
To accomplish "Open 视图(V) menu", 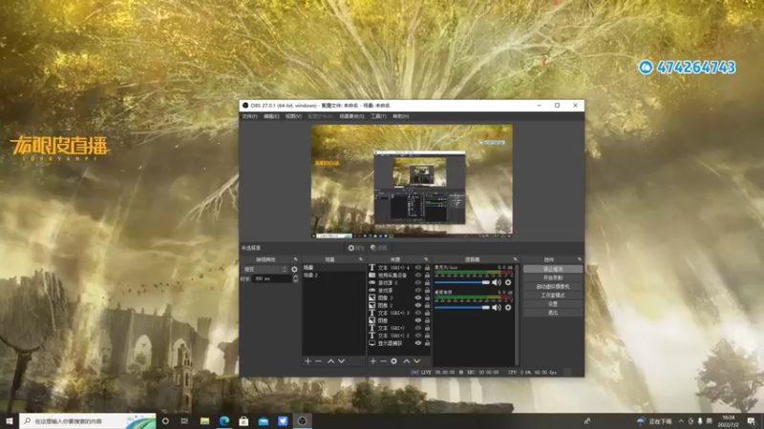I will (x=293, y=116).
